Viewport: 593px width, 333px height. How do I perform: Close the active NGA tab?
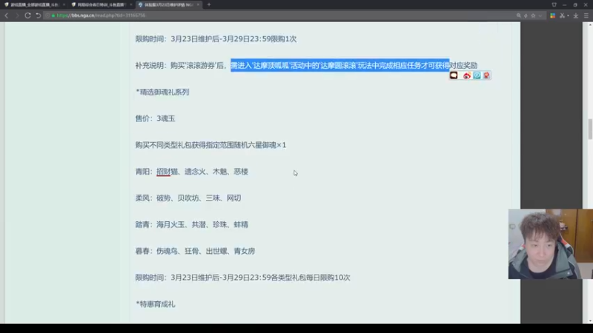point(198,4)
